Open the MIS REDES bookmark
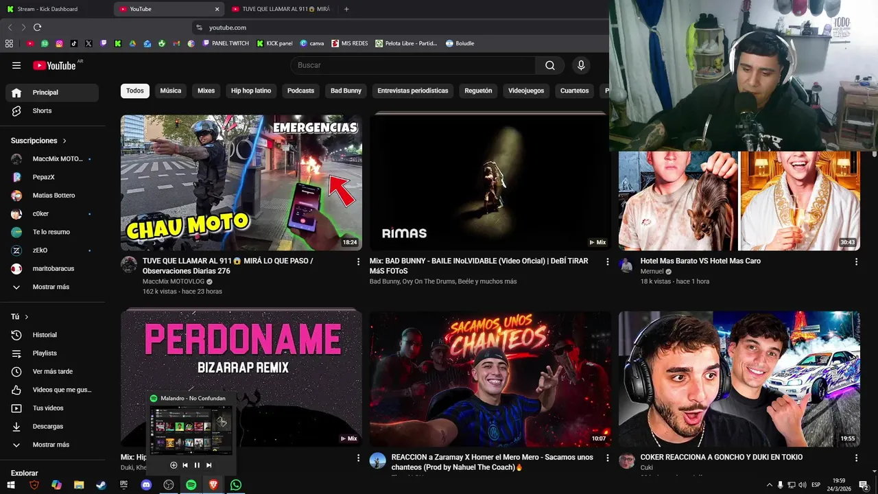The width and height of the screenshot is (878, 494). tap(349, 43)
